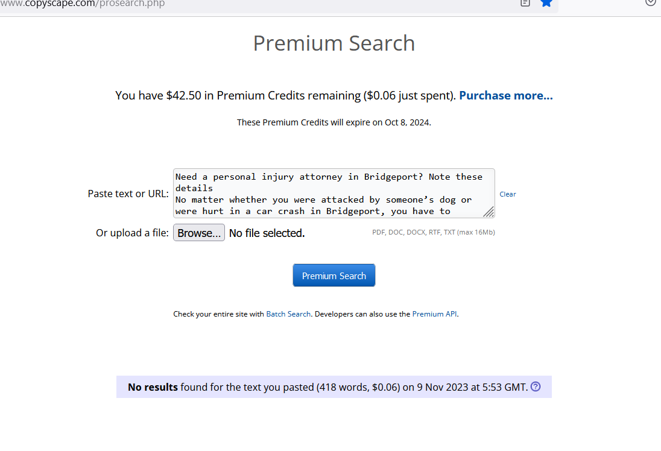Screen dimensions: 661x451
Task: Click the Premium Search page heading
Action: 334,43
